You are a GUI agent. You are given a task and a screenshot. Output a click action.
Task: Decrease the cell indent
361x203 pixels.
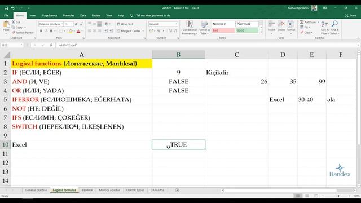tap(107, 31)
